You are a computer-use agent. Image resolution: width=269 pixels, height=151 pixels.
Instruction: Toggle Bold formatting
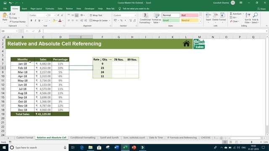click(x=31, y=21)
